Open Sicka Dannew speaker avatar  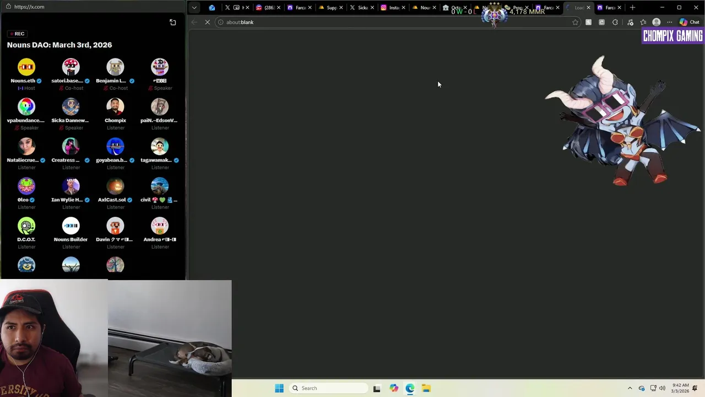pyautogui.click(x=70, y=106)
